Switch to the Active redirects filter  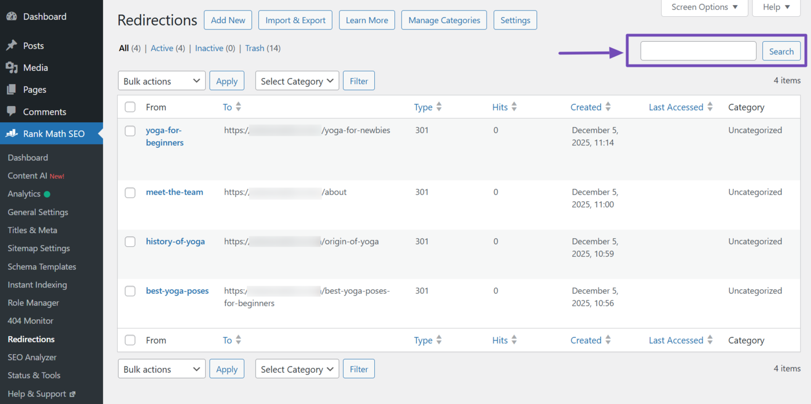162,48
